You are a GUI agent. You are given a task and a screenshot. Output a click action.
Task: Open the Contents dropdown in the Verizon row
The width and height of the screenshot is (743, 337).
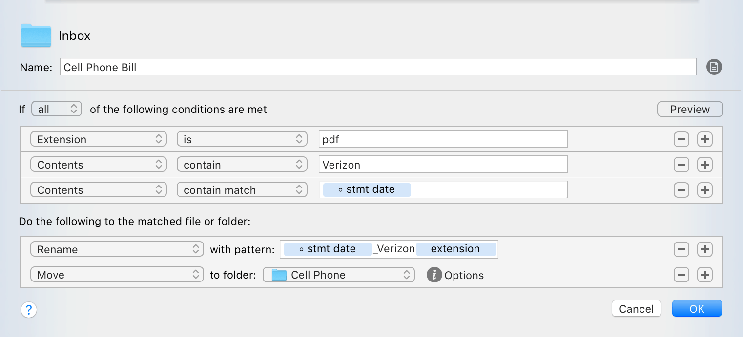99,165
